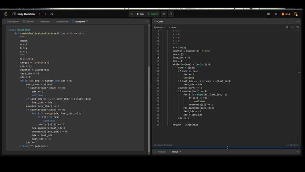Click the code editor minimap scrollbar marker
The image size is (305, 172).
(299, 72)
